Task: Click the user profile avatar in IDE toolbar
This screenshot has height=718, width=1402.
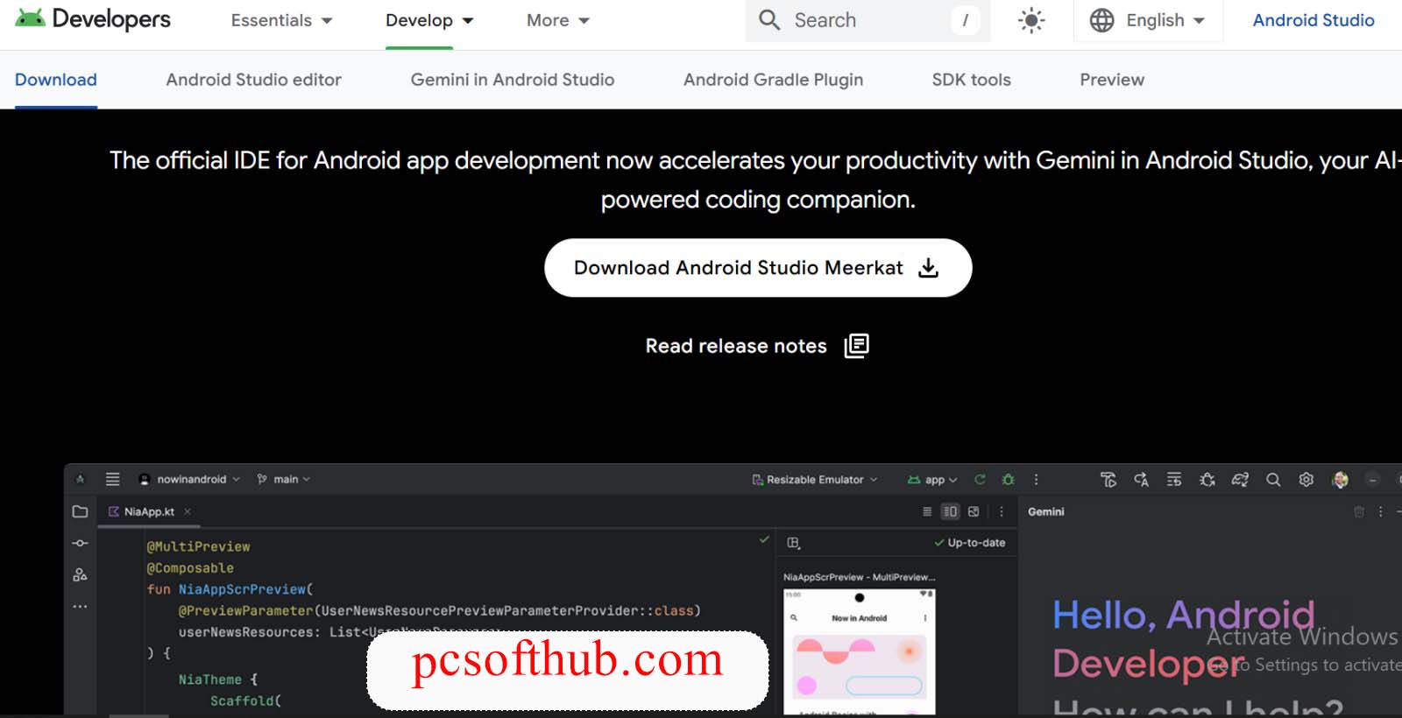Action: (1340, 479)
